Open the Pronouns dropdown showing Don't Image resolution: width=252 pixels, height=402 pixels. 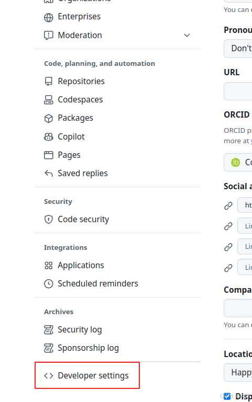238,49
